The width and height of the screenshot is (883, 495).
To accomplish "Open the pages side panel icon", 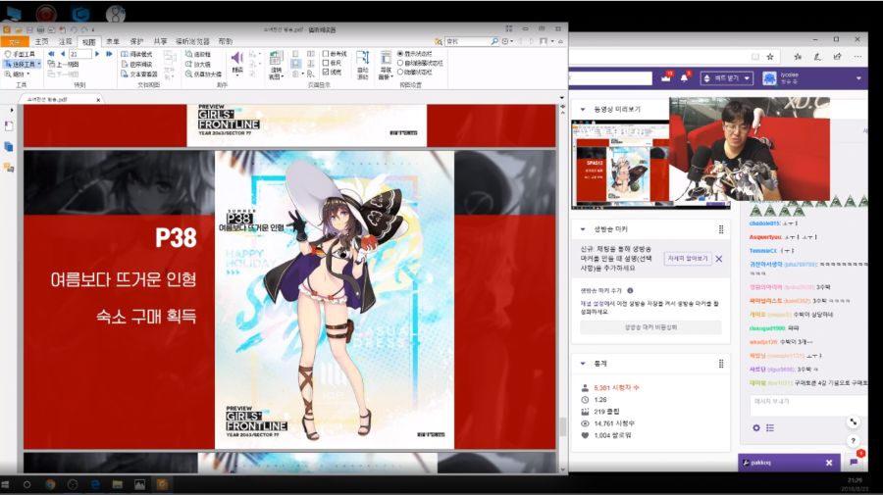I will [9, 147].
